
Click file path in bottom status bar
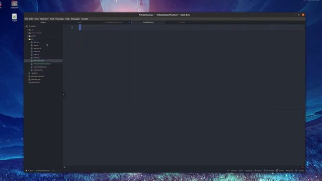click(43, 170)
